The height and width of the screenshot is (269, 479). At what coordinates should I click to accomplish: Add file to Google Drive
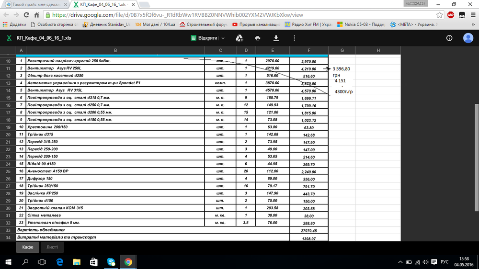(239, 38)
